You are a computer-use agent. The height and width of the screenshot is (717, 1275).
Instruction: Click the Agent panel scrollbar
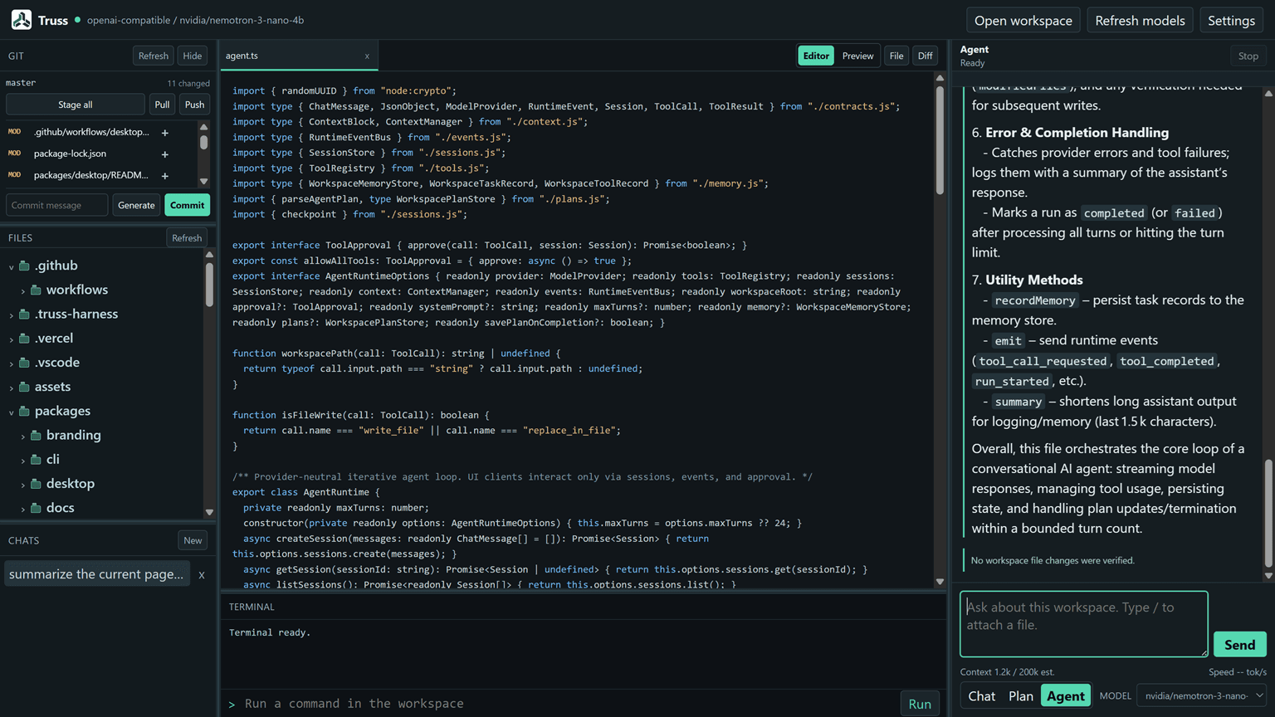click(1268, 513)
